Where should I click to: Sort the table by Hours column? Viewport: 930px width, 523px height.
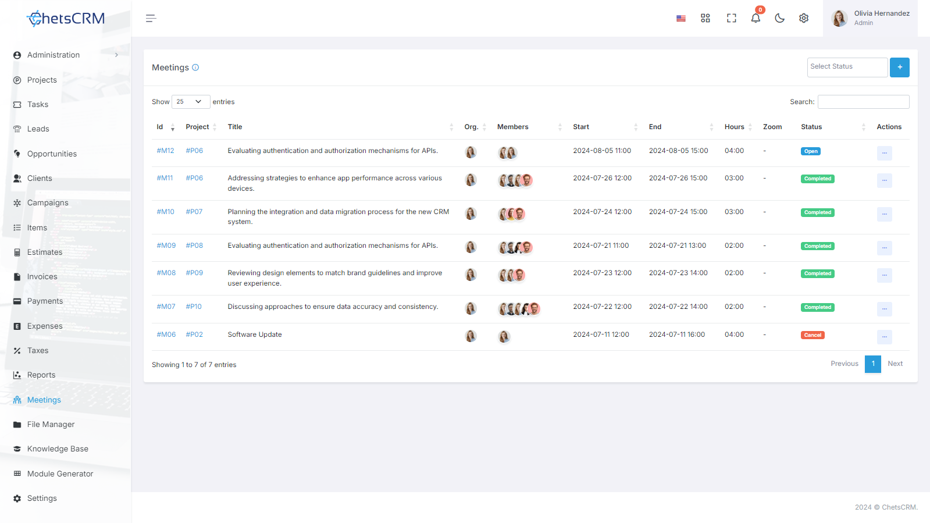pos(739,127)
